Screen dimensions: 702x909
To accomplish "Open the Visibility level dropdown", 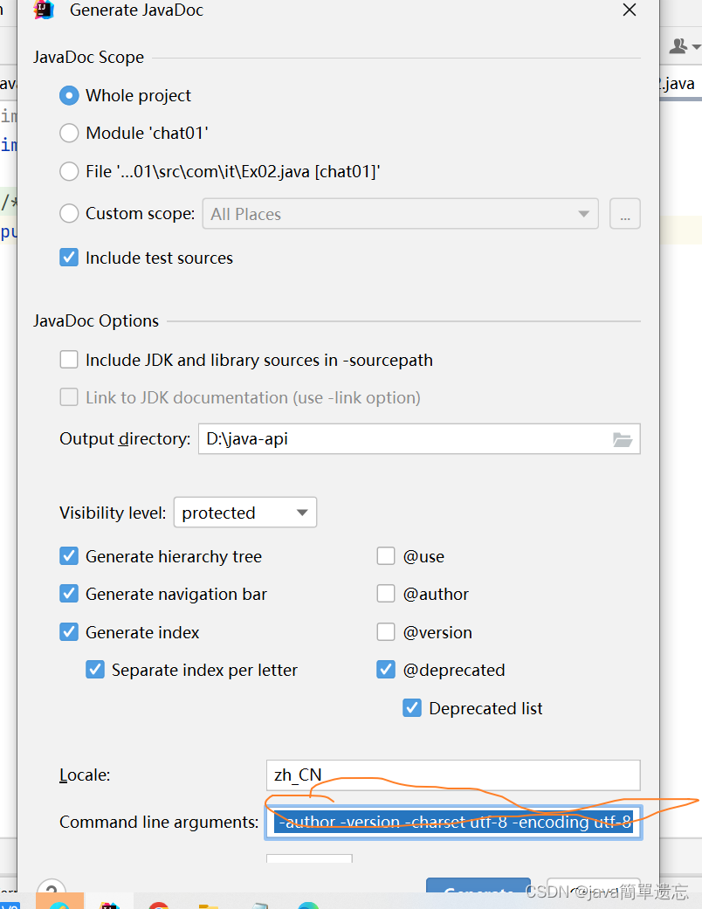I will coord(245,513).
